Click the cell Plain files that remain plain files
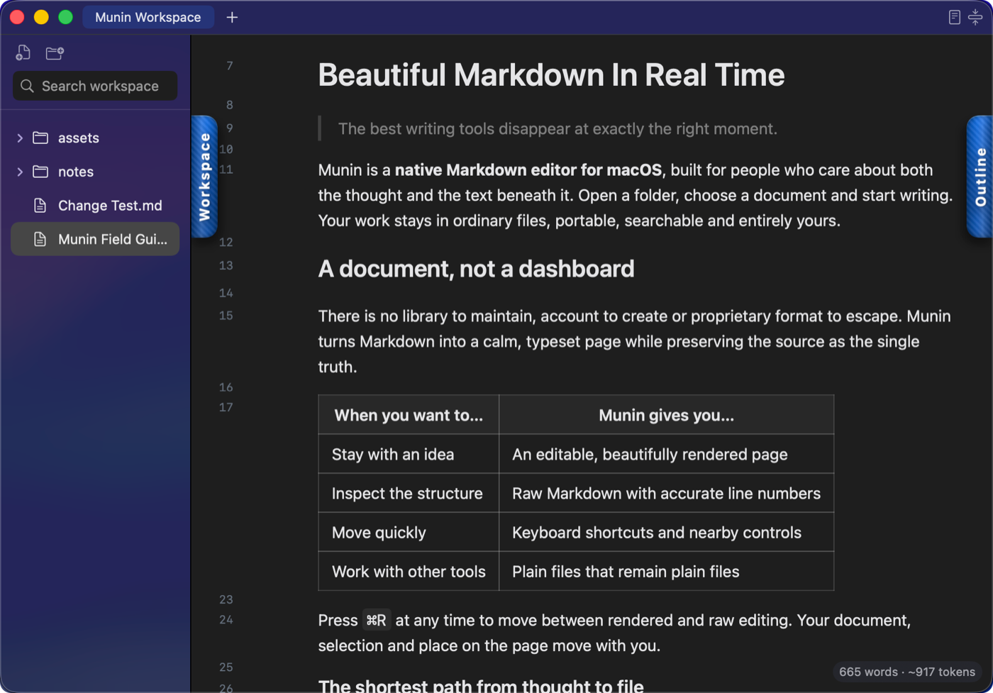Viewport: 993px width, 693px height. (x=667, y=571)
